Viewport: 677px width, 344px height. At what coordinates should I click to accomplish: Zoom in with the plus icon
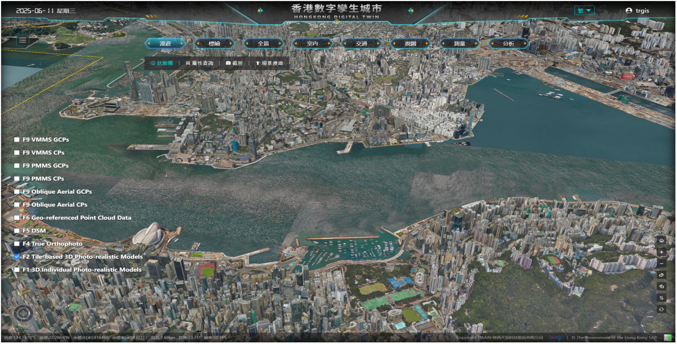point(662,252)
